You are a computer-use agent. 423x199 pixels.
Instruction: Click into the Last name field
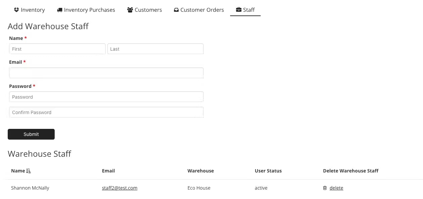(155, 49)
